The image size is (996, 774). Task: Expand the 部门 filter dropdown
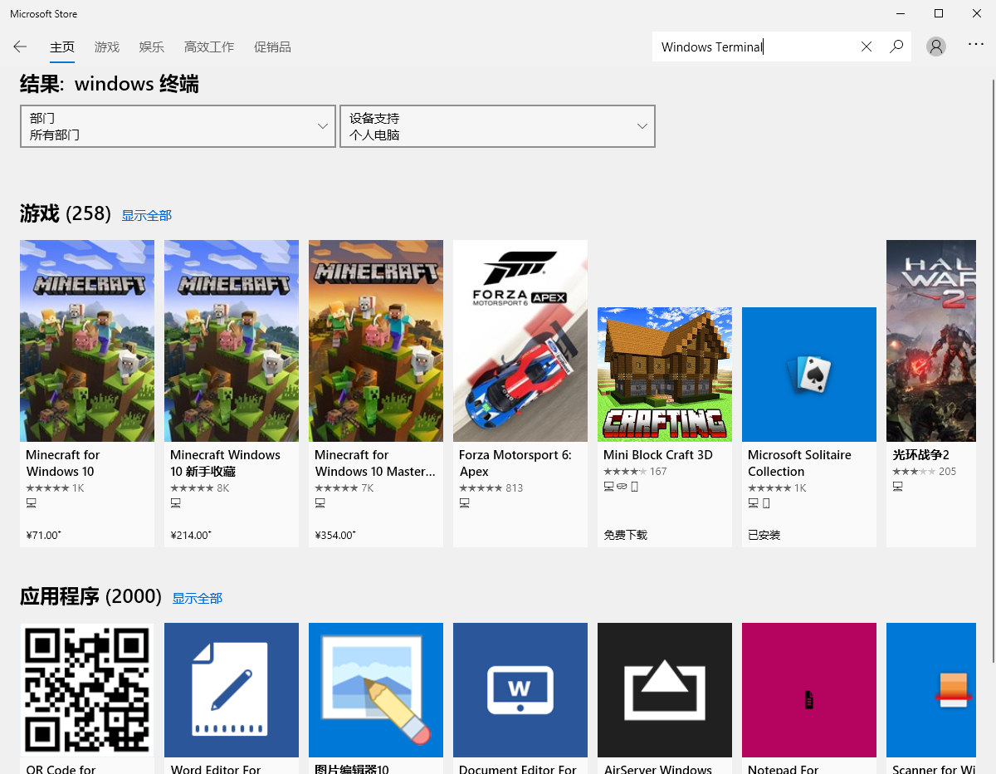tap(178, 126)
